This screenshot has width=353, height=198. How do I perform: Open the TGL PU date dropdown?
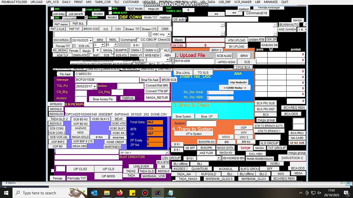[94, 86]
